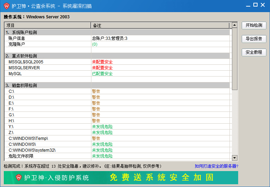Viewport: 270px width, 187px height.
Task: Click the 操作系统: Windows Server 2003 label
Action: pos(37,17)
